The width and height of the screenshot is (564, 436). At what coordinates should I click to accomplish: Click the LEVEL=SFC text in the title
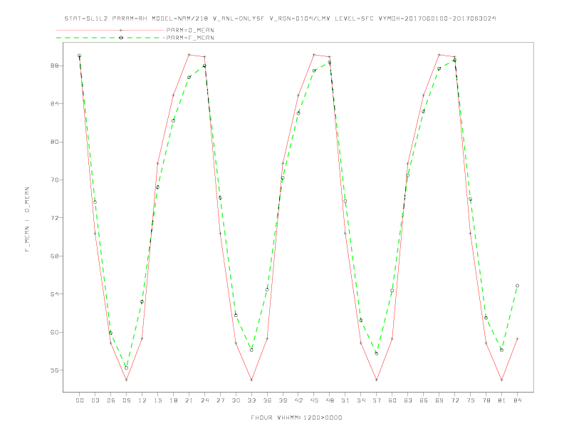click(x=355, y=19)
